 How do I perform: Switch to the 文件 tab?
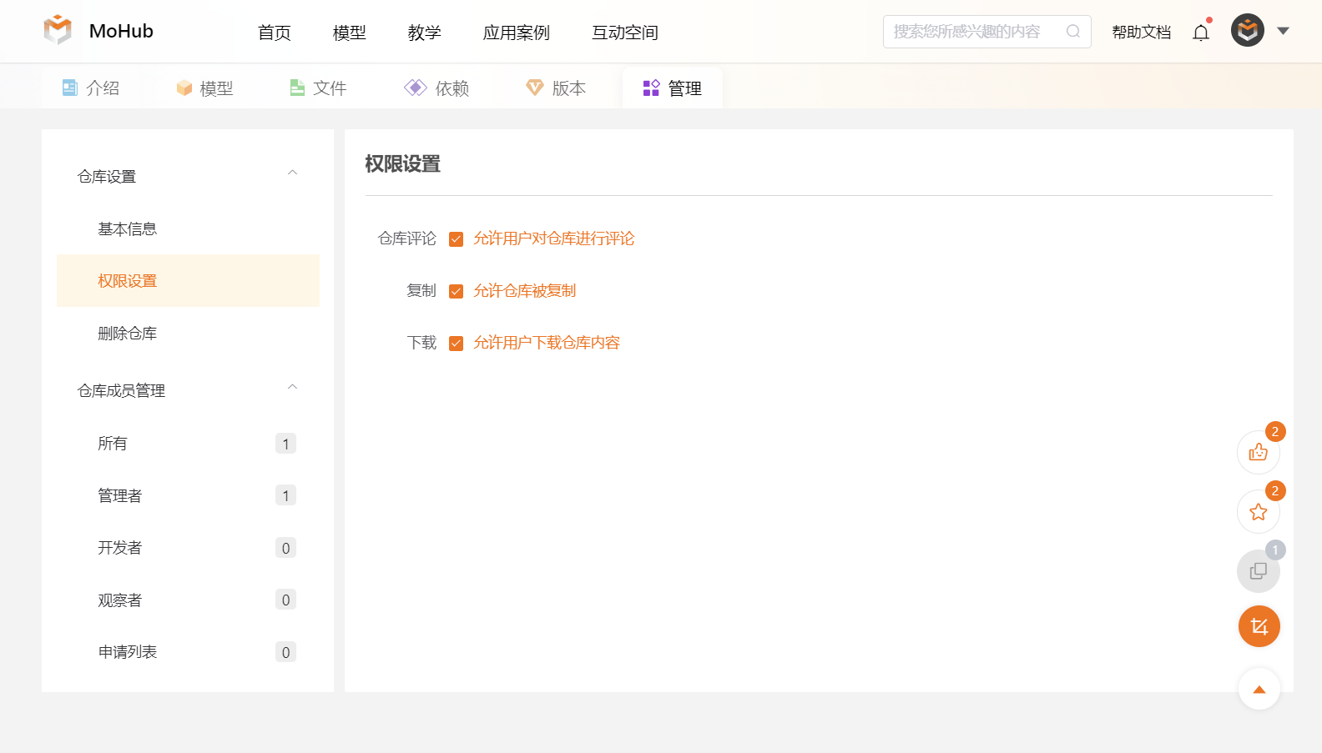click(318, 88)
